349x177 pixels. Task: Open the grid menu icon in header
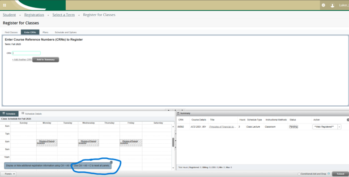pyautogui.click(x=4, y=5)
